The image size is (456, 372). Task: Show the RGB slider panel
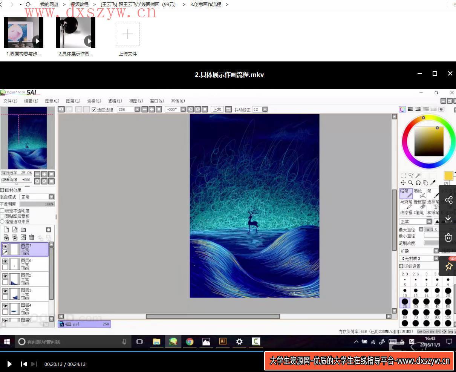(x=410, y=109)
